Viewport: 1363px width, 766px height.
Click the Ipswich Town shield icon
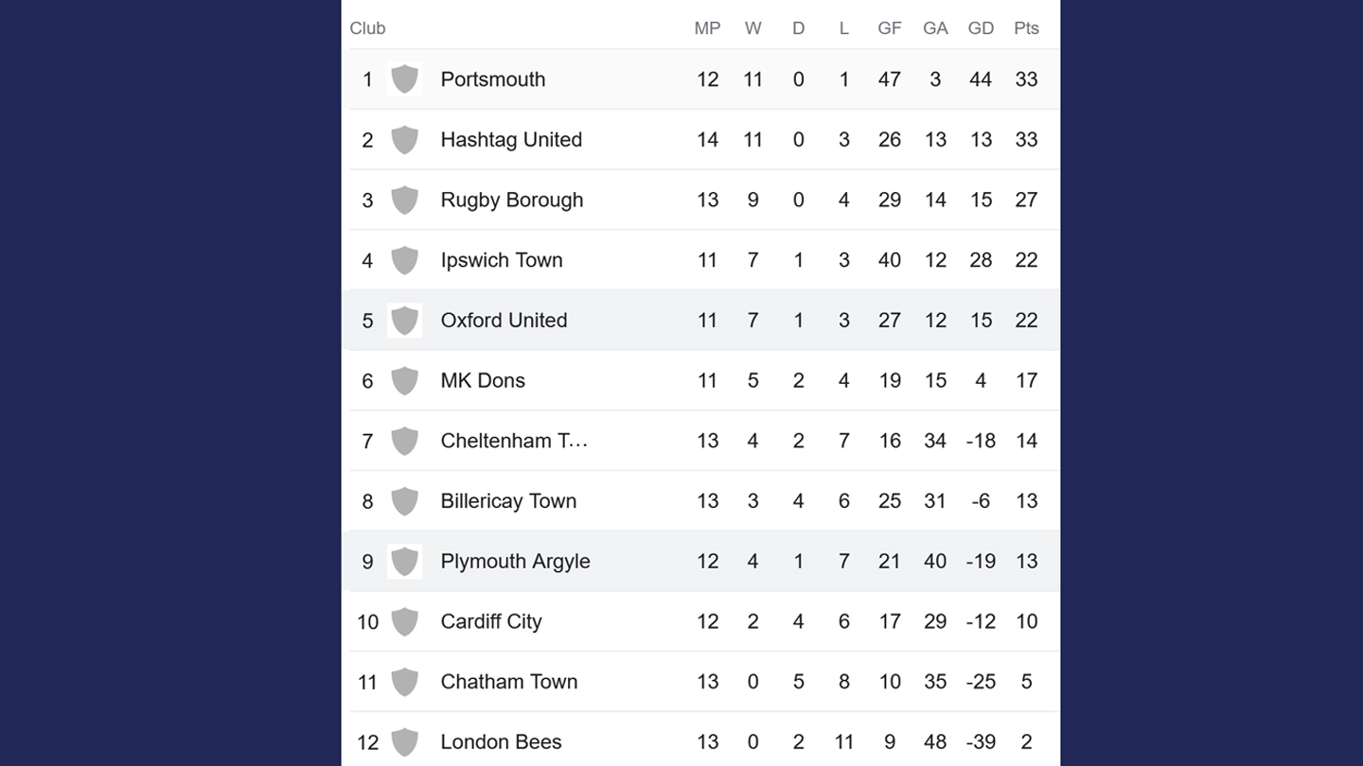pyautogui.click(x=404, y=260)
